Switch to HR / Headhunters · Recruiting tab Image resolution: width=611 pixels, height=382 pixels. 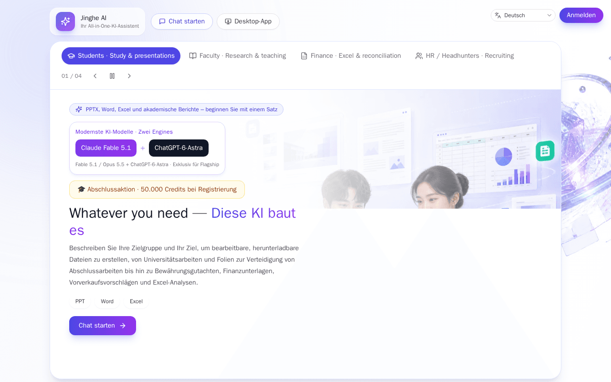464,56
